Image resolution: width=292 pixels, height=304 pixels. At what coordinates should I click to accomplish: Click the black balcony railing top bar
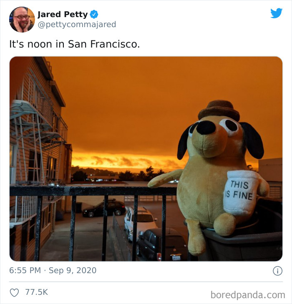(x=93, y=191)
